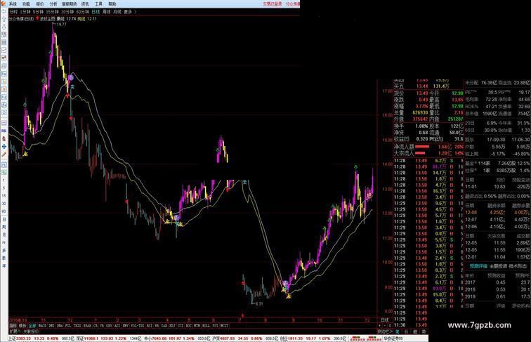Click the sidebar up arrow icon
The height and width of the screenshot is (342, 531).
[4, 19]
